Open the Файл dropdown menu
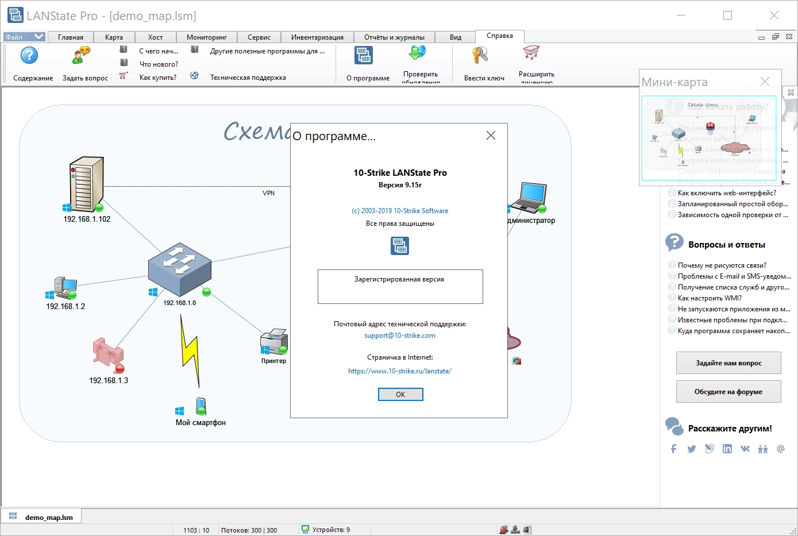798x536 pixels. 24,37
